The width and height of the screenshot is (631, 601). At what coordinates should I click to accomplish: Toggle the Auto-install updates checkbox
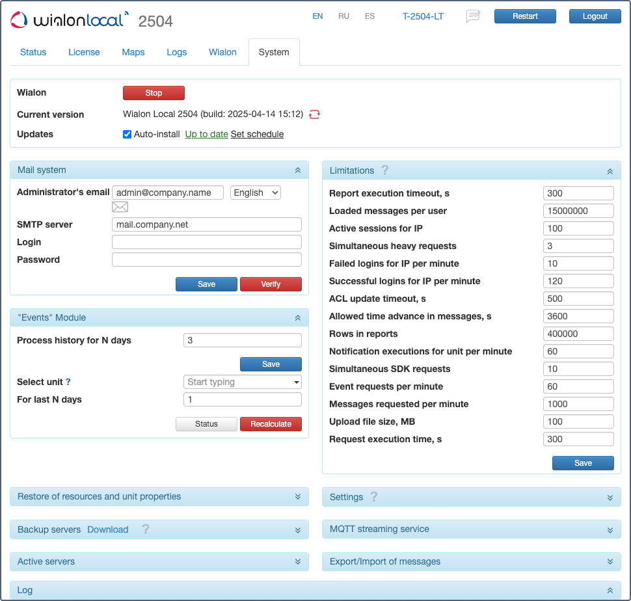128,135
